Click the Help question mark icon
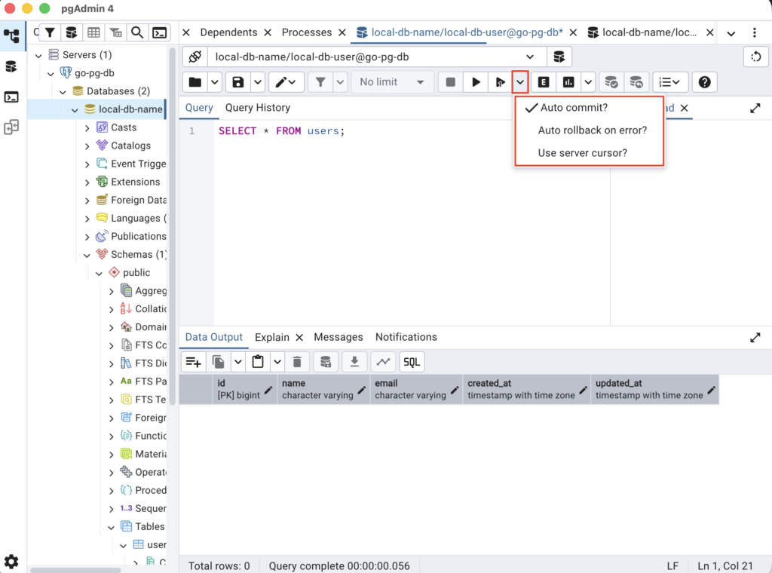This screenshot has width=772, height=573. [704, 82]
